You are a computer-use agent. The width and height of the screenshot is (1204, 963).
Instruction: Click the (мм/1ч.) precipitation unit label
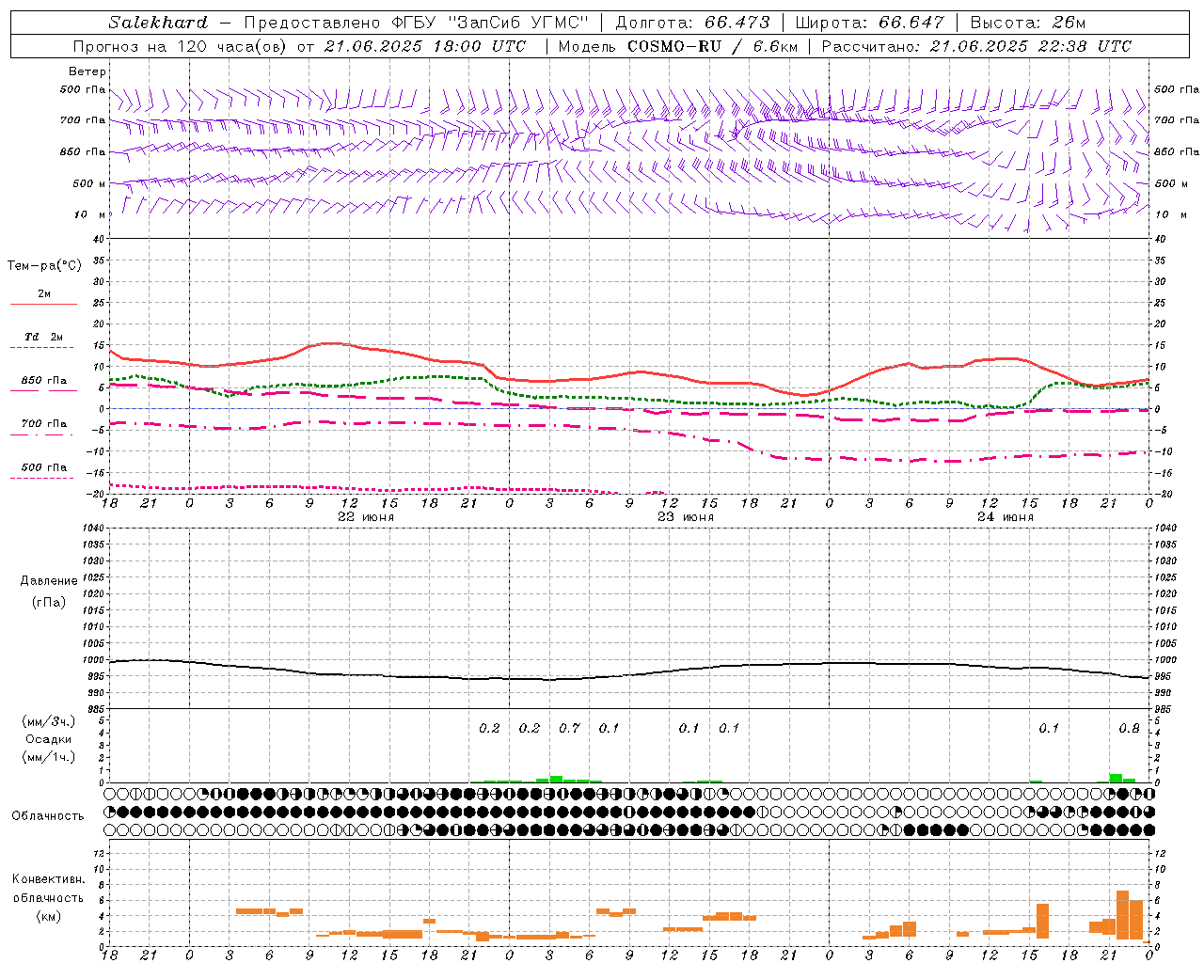click(48, 757)
